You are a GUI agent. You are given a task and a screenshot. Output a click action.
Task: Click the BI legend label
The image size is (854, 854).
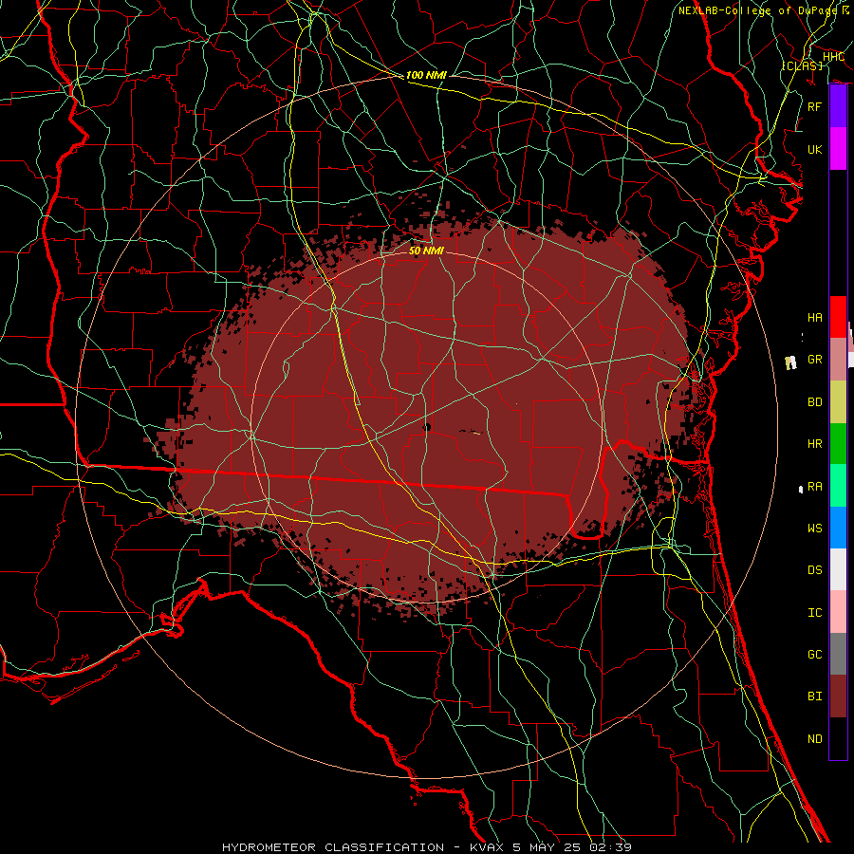tap(814, 696)
